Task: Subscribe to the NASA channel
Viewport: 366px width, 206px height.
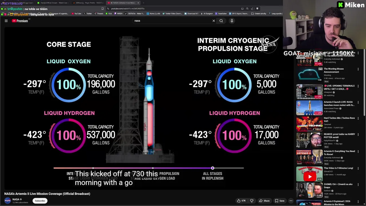Action: click(x=40, y=201)
